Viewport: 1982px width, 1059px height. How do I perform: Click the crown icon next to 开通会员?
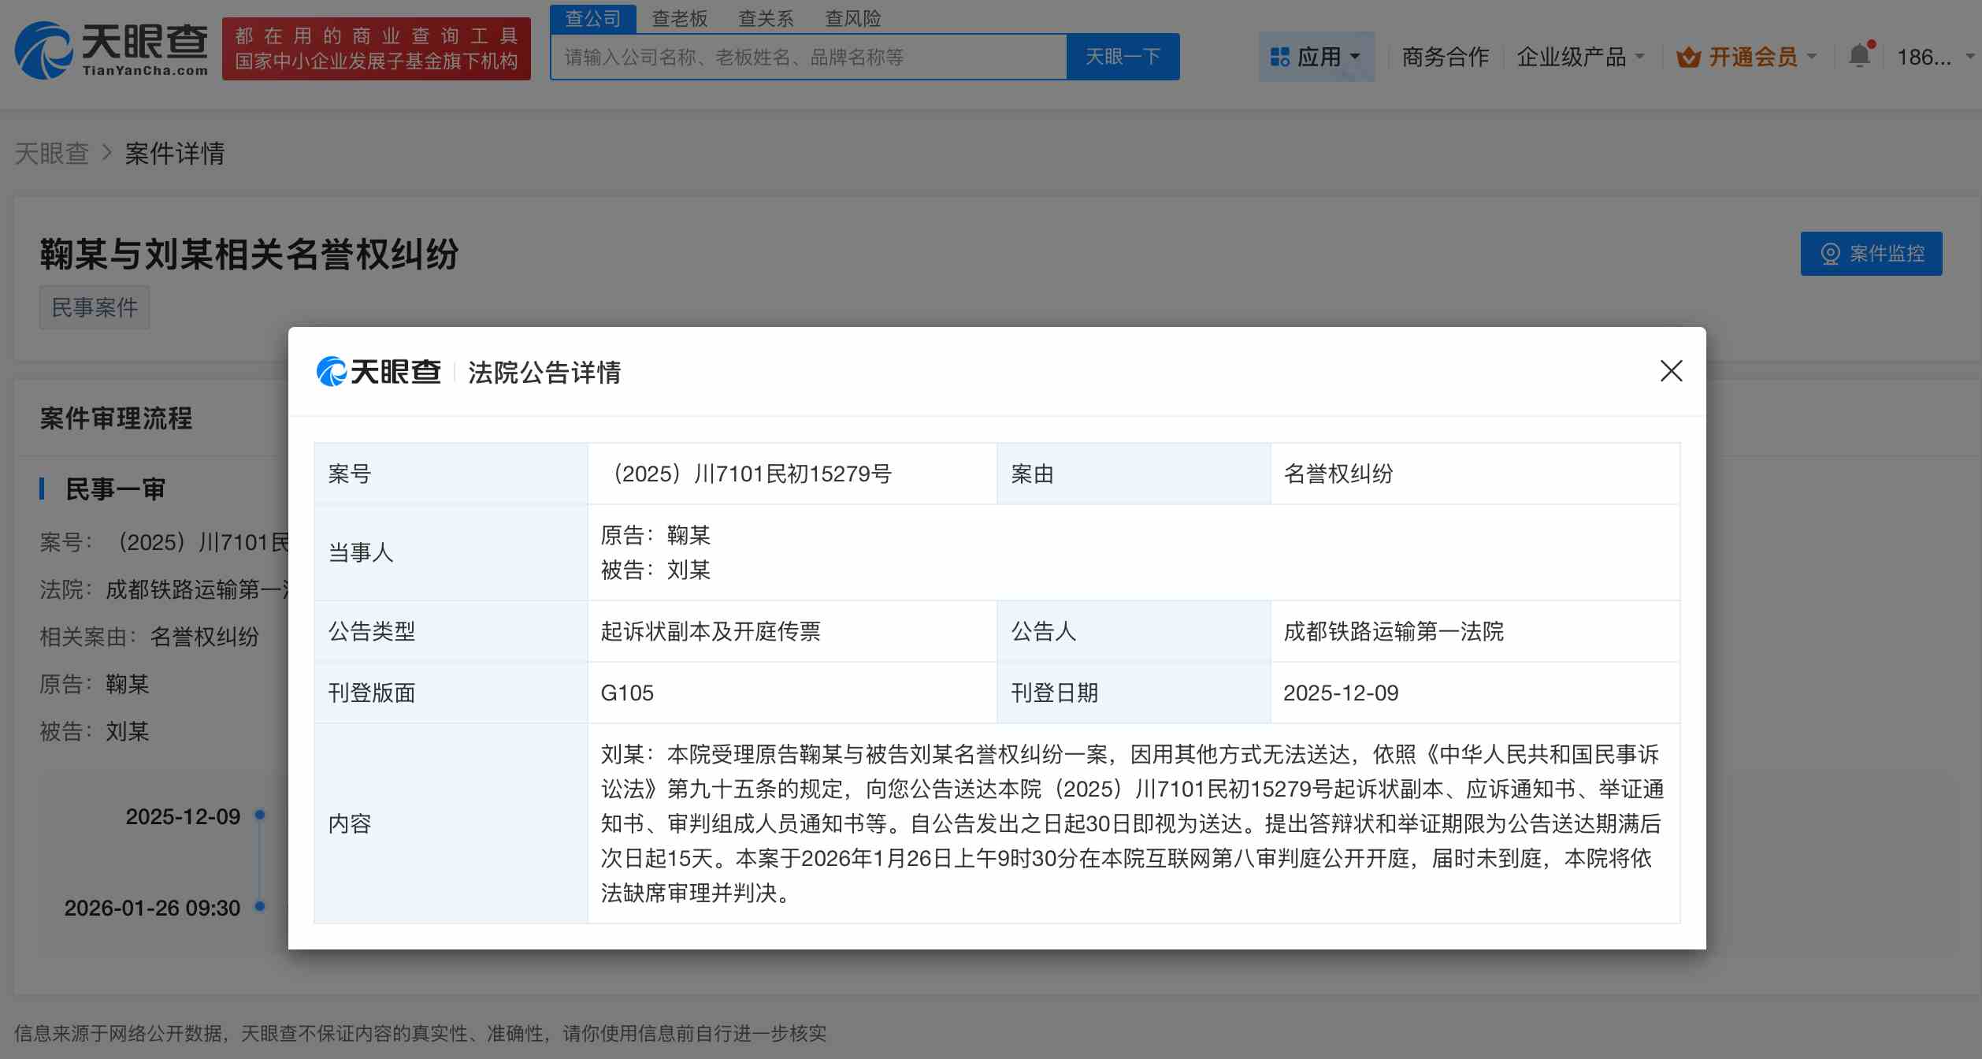[1688, 55]
